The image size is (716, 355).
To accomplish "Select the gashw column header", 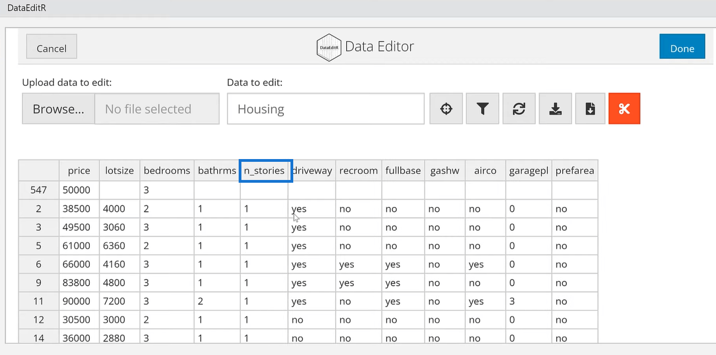I will (x=445, y=170).
